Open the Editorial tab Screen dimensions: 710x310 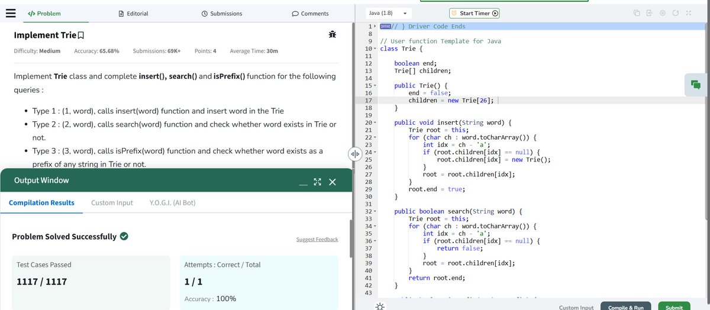pos(134,13)
